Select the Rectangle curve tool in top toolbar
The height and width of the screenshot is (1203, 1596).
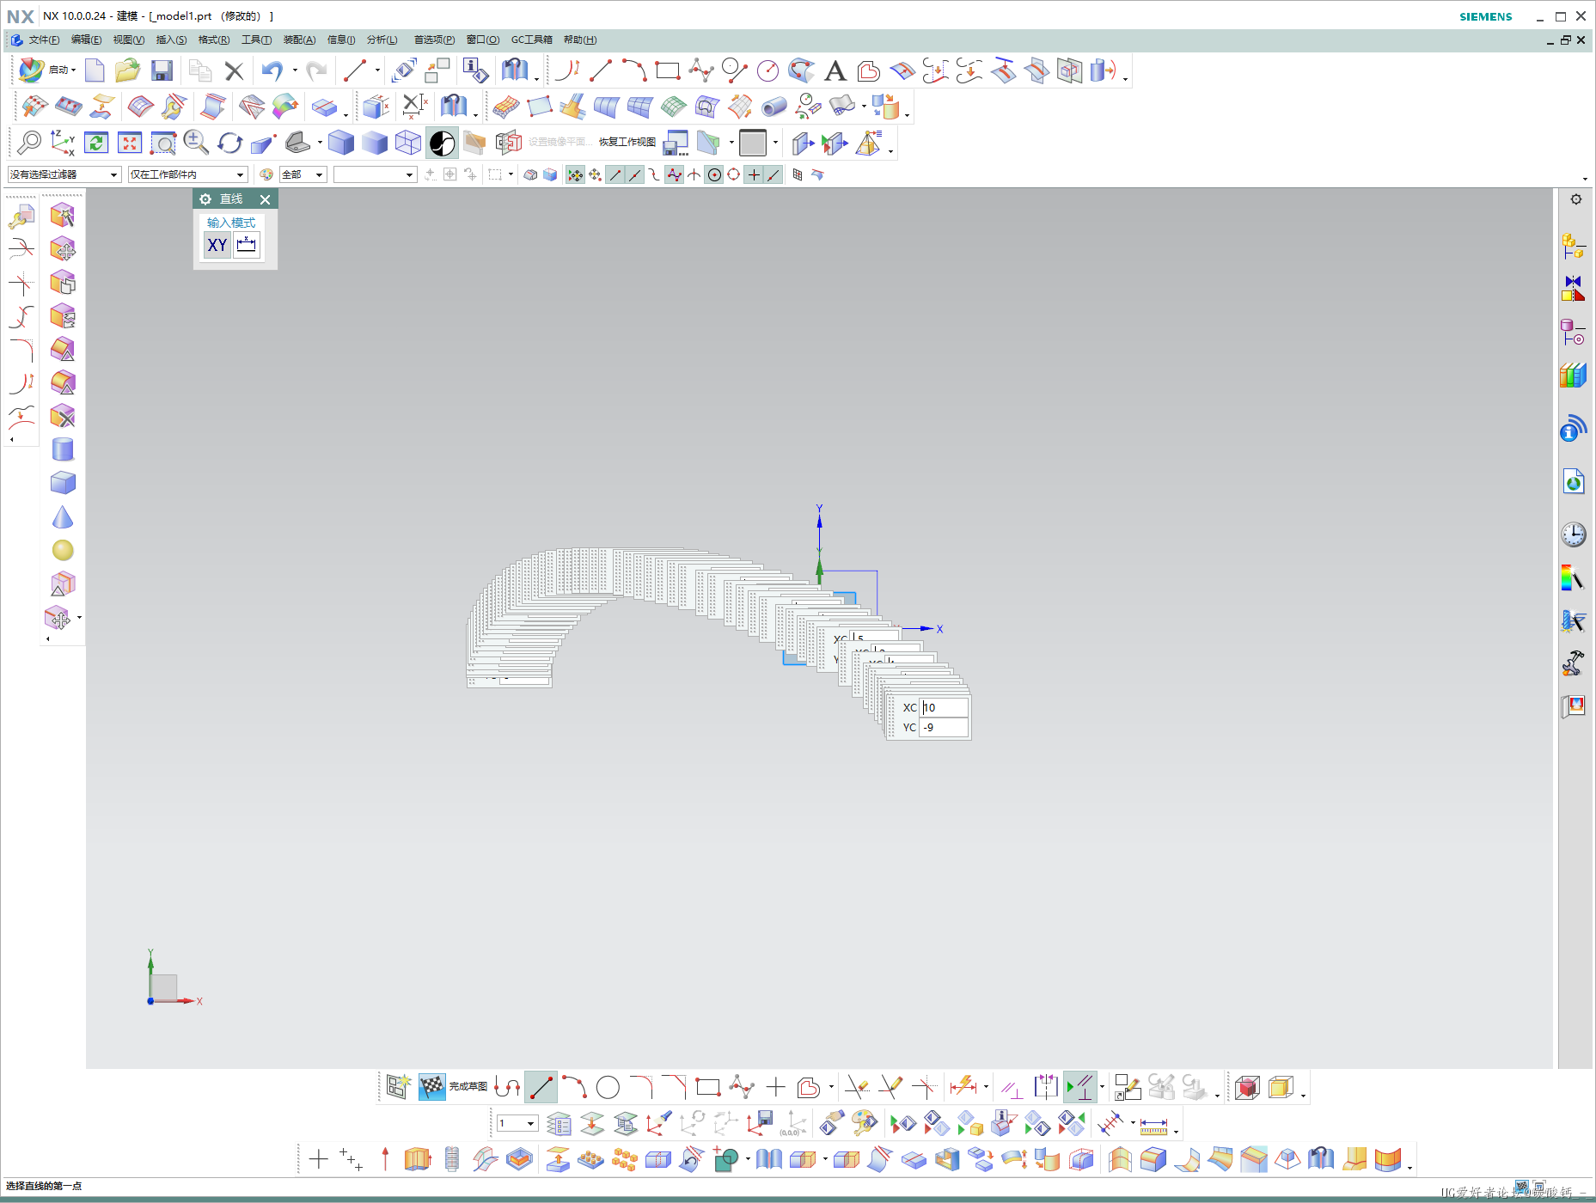click(x=668, y=70)
